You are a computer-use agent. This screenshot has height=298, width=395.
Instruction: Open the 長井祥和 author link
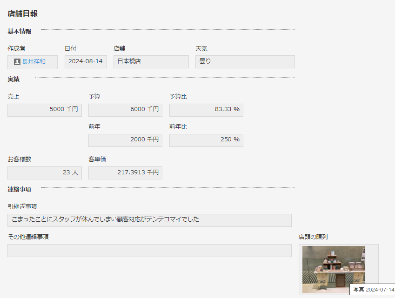pos(34,61)
